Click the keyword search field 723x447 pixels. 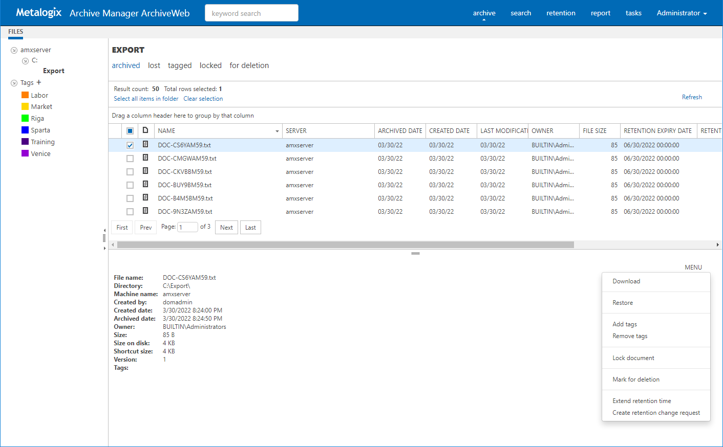[251, 13]
